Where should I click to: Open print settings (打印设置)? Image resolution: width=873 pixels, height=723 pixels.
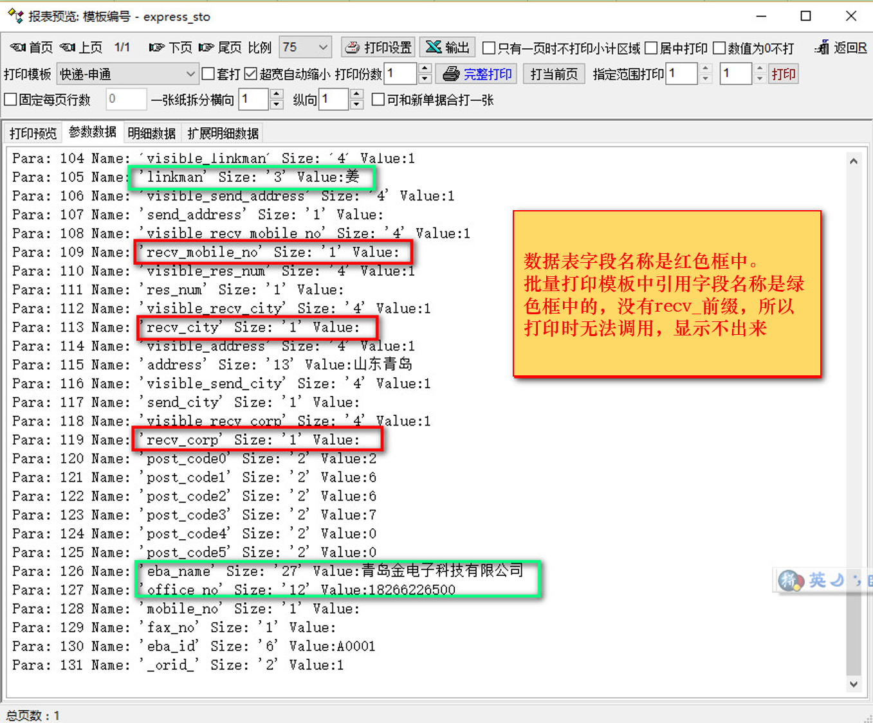[378, 48]
